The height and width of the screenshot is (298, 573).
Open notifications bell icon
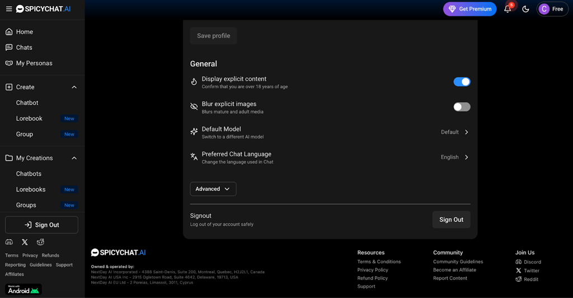coord(508,9)
